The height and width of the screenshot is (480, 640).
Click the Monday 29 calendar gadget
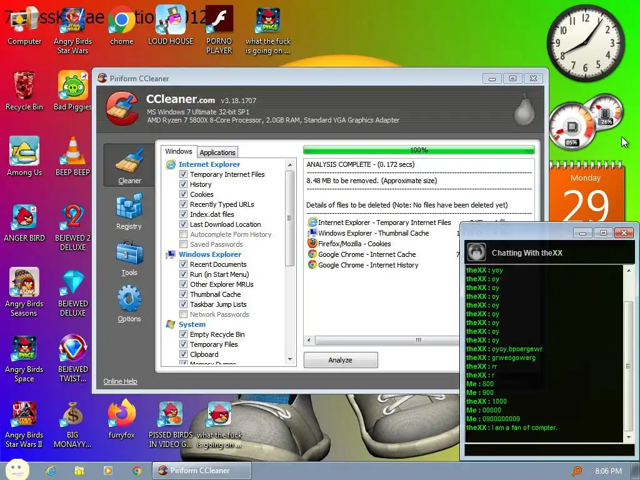tap(586, 192)
